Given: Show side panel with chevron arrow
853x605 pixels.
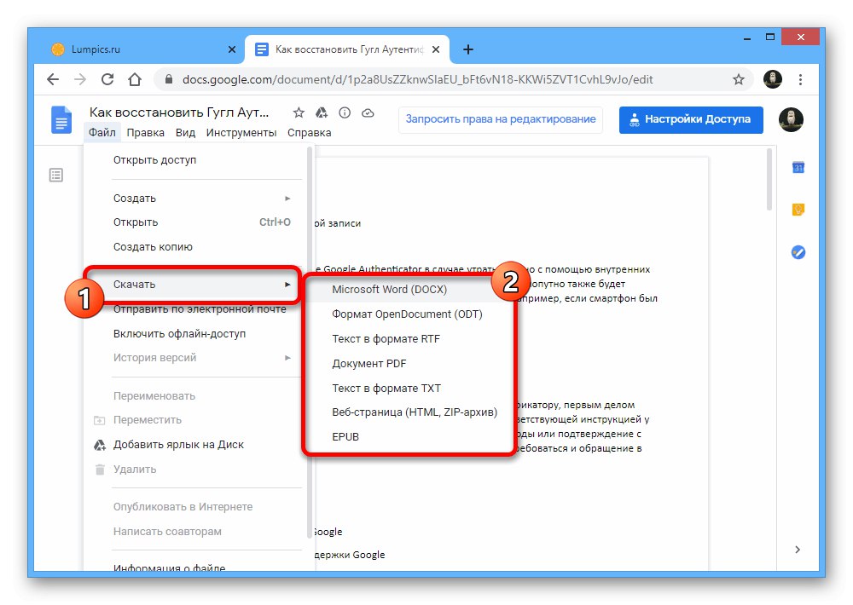Looking at the screenshot, I should 798,550.
